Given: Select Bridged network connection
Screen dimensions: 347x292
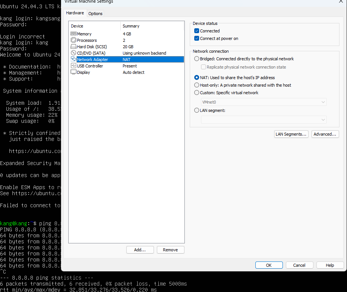Looking at the screenshot, I should click(x=197, y=58).
